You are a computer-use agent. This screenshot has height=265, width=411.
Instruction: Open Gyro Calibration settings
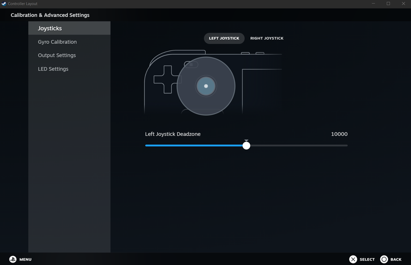pyautogui.click(x=57, y=42)
